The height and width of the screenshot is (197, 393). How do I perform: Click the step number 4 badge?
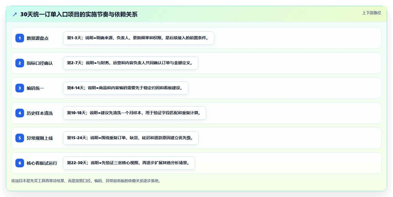(20, 113)
